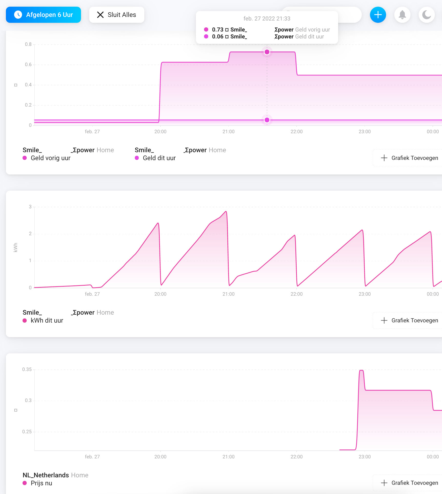Click the plus icon in first Grafiek Toevoegen
442x494 pixels.
384,158
